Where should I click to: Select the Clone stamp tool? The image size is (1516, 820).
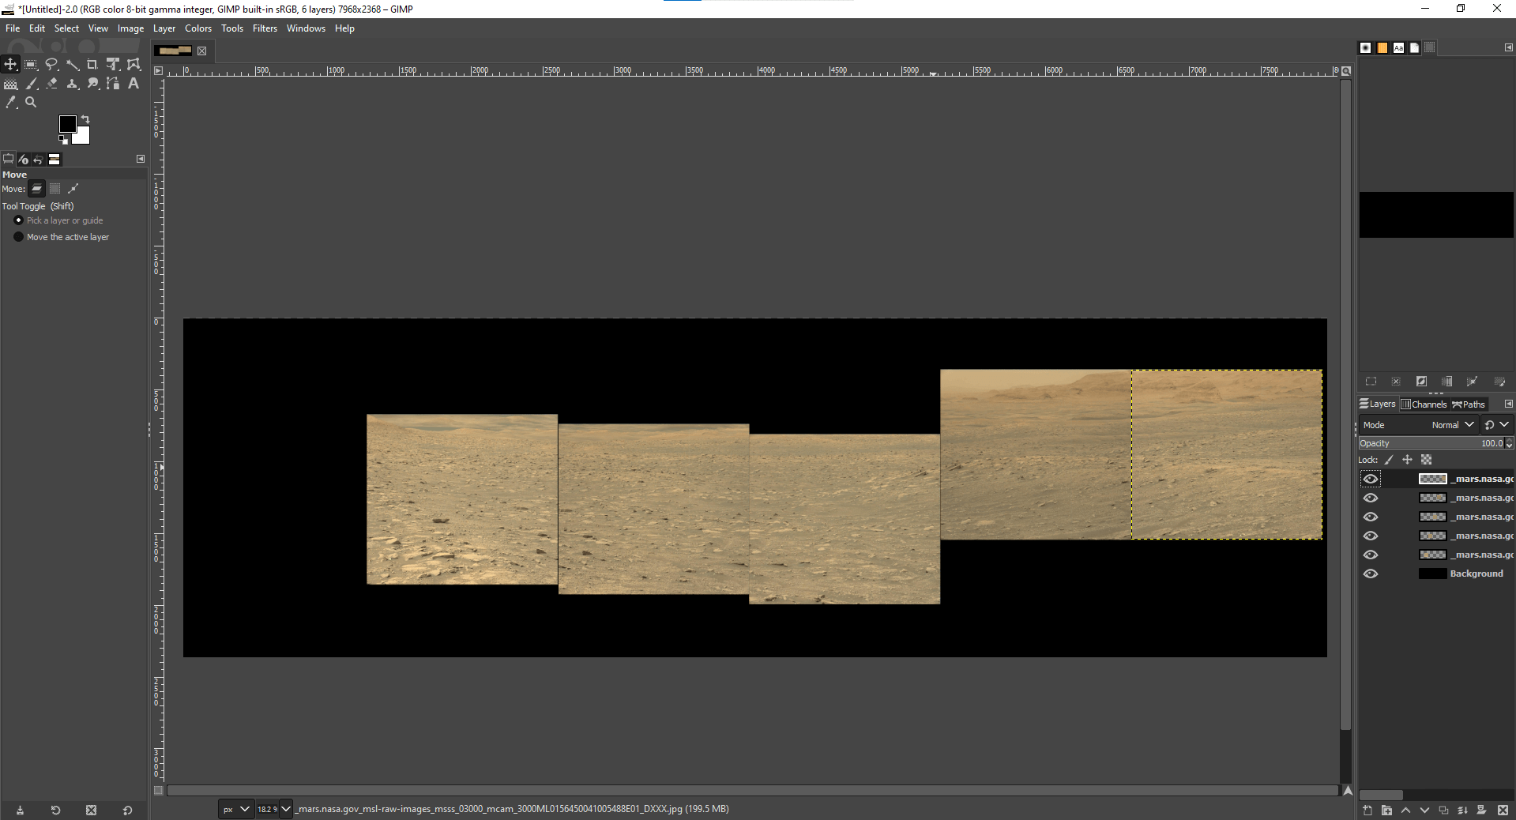(72, 84)
